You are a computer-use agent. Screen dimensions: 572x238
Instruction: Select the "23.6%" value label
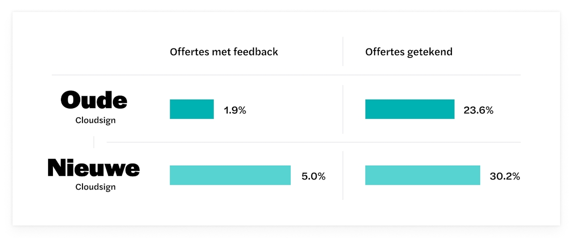point(478,110)
